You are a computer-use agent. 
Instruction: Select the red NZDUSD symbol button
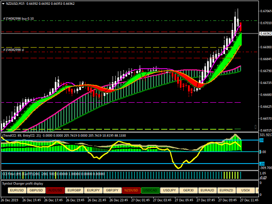pos(131,191)
